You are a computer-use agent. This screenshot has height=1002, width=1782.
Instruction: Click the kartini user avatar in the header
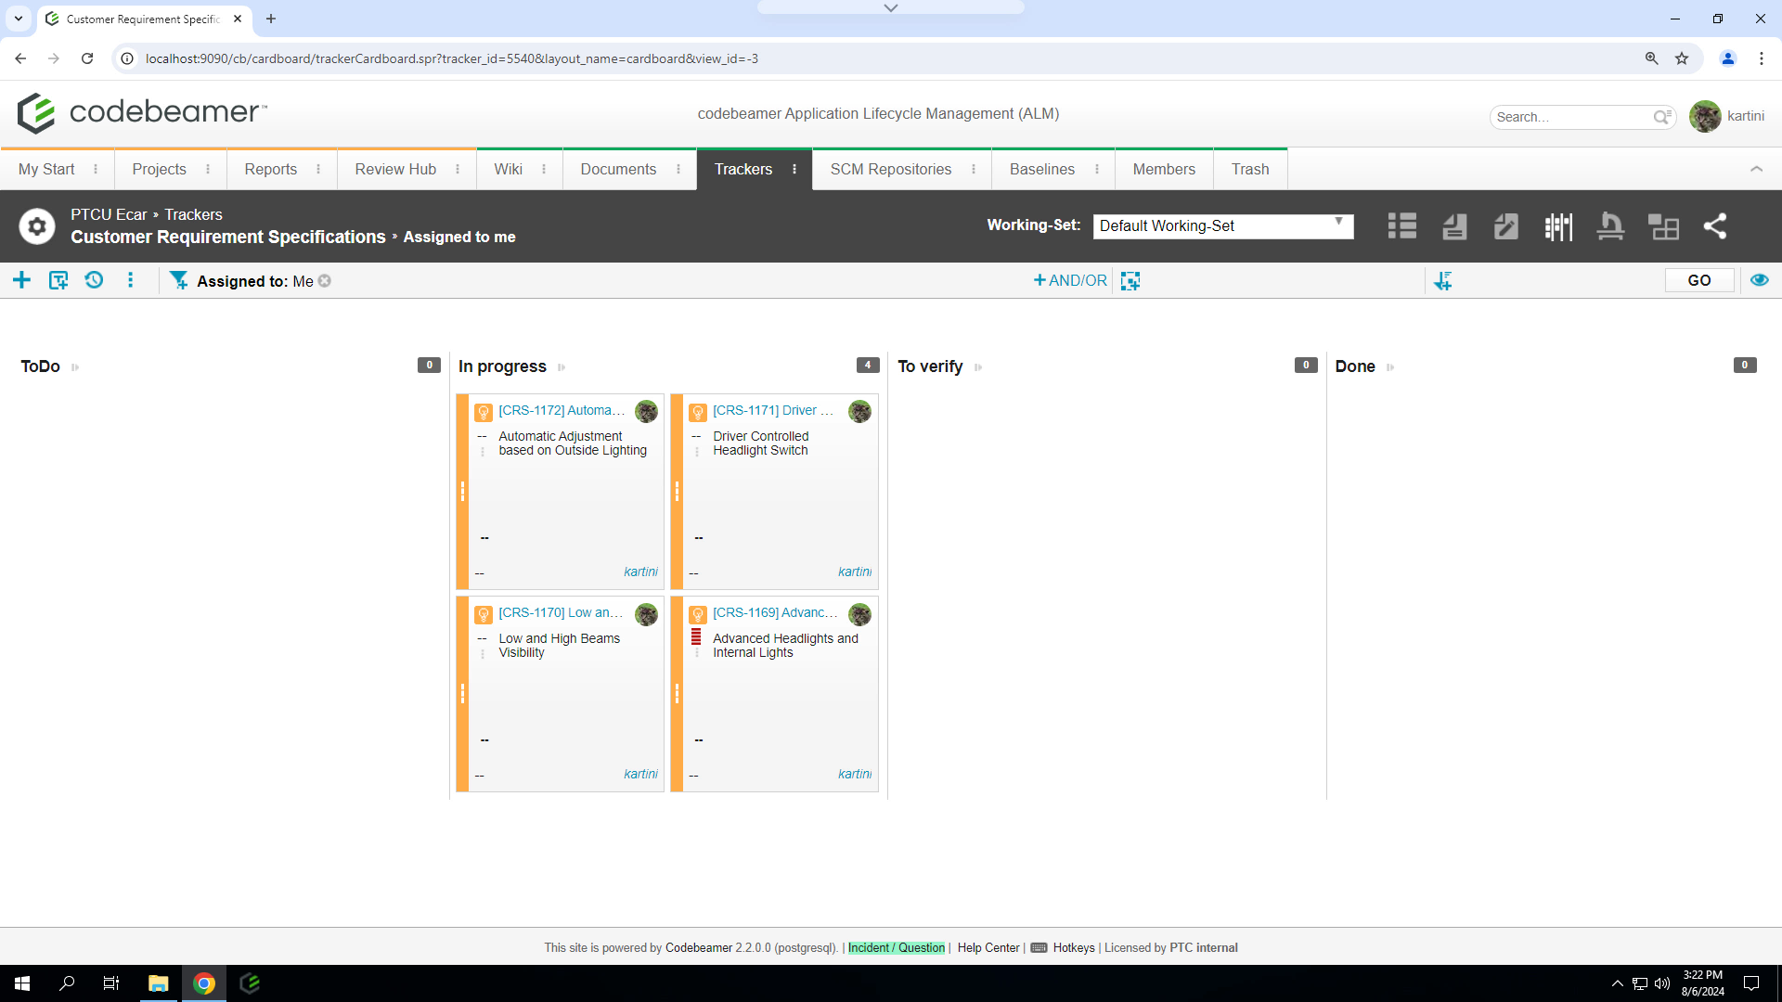pyautogui.click(x=1705, y=116)
